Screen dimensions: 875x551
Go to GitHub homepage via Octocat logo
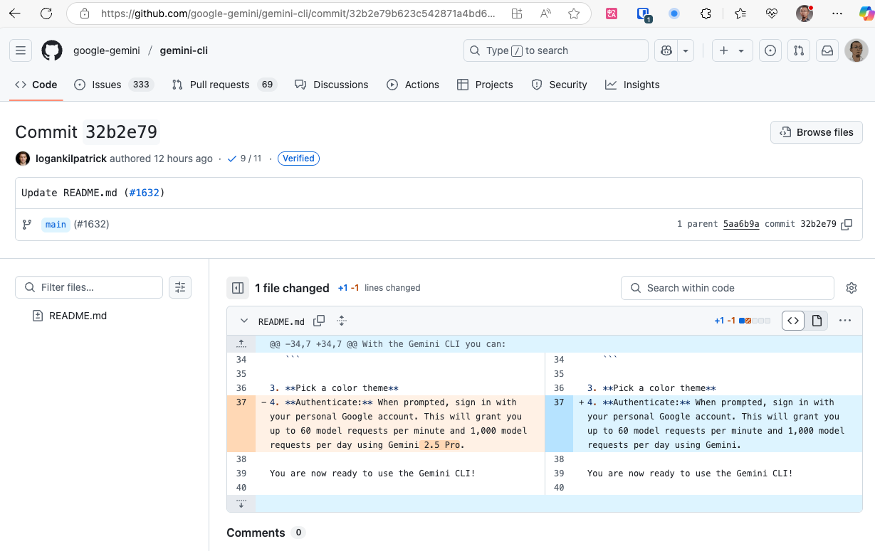click(x=52, y=50)
